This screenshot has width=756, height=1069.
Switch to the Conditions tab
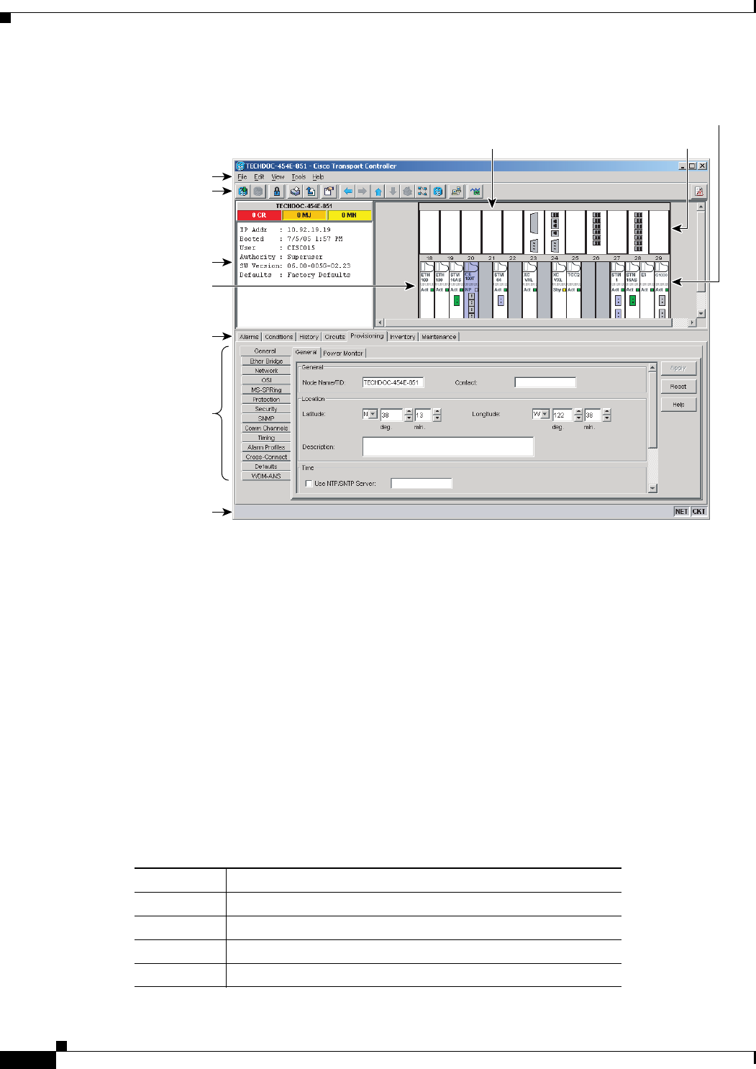click(279, 337)
